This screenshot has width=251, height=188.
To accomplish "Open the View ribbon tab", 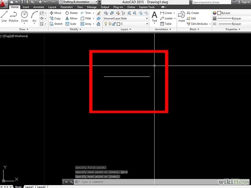I will (x=80, y=7).
